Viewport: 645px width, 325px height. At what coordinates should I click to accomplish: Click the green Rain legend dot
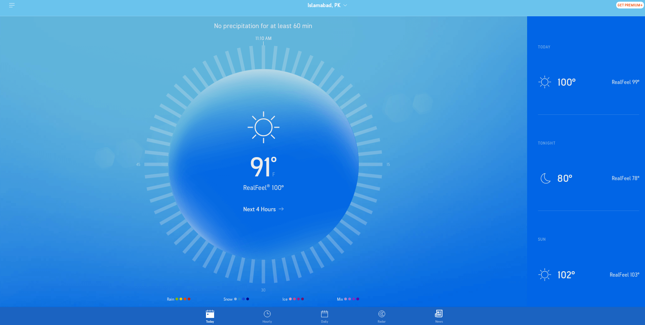177,299
